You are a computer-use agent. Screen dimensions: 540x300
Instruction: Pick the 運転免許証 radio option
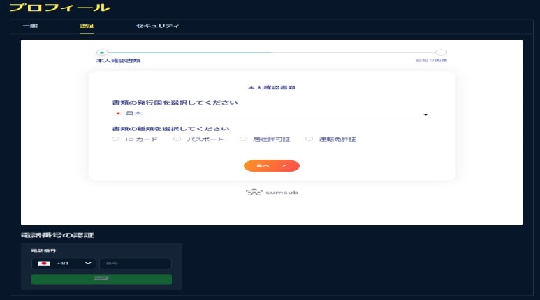pyautogui.click(x=309, y=139)
